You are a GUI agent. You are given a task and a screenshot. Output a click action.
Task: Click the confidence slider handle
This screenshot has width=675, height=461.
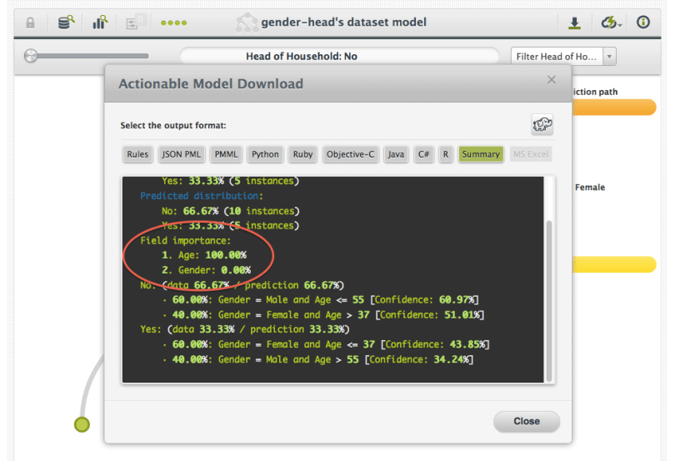coord(32,57)
